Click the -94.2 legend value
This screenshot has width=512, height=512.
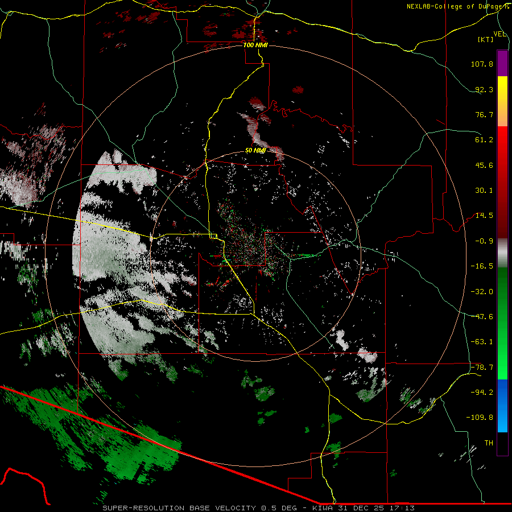(482, 393)
